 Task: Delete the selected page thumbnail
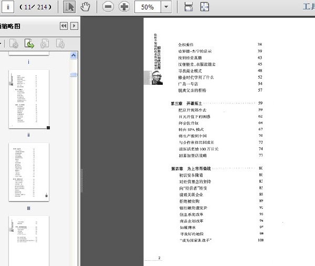(x=14, y=43)
